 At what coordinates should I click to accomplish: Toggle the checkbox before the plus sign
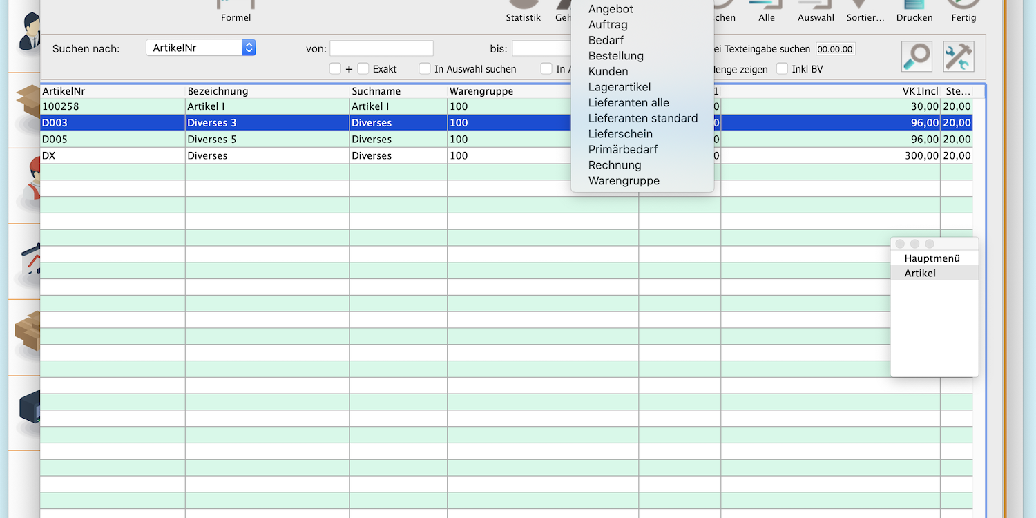pyautogui.click(x=335, y=68)
